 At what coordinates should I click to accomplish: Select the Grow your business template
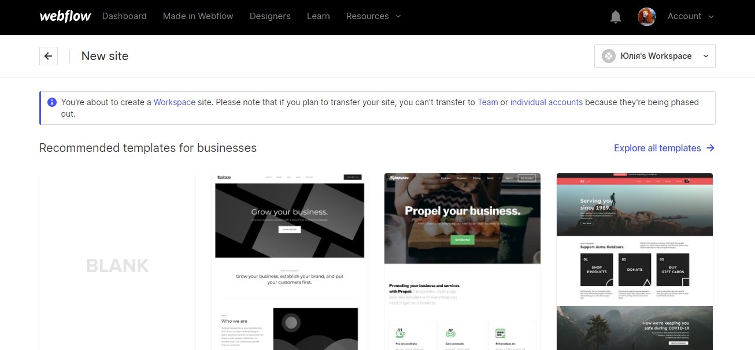(x=290, y=261)
